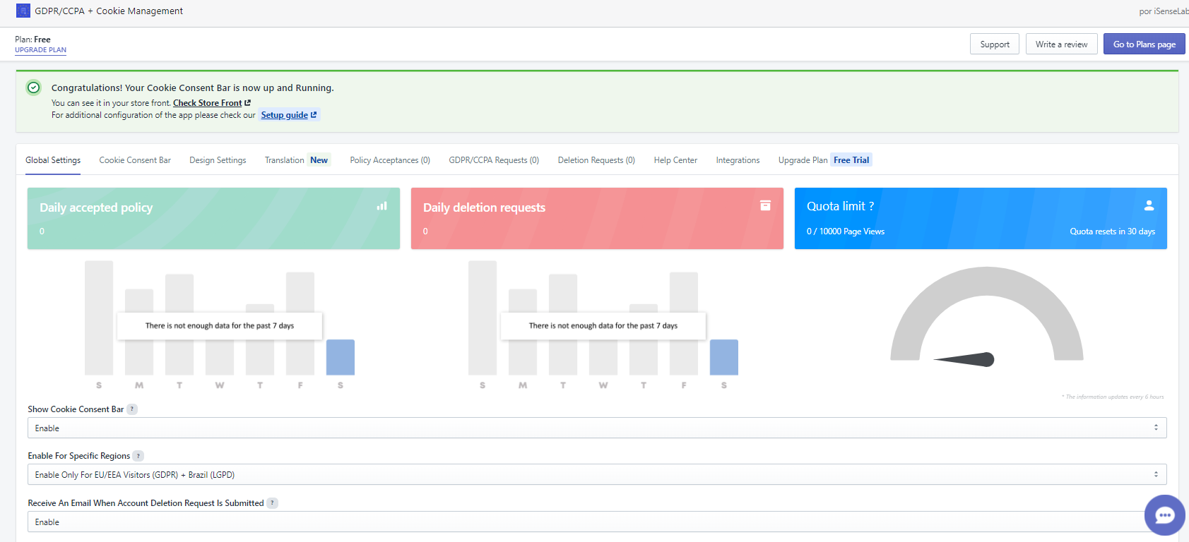This screenshot has height=542, width=1189.
Task: Click help icon next to Enable For Specific Regions
Action: click(x=138, y=456)
